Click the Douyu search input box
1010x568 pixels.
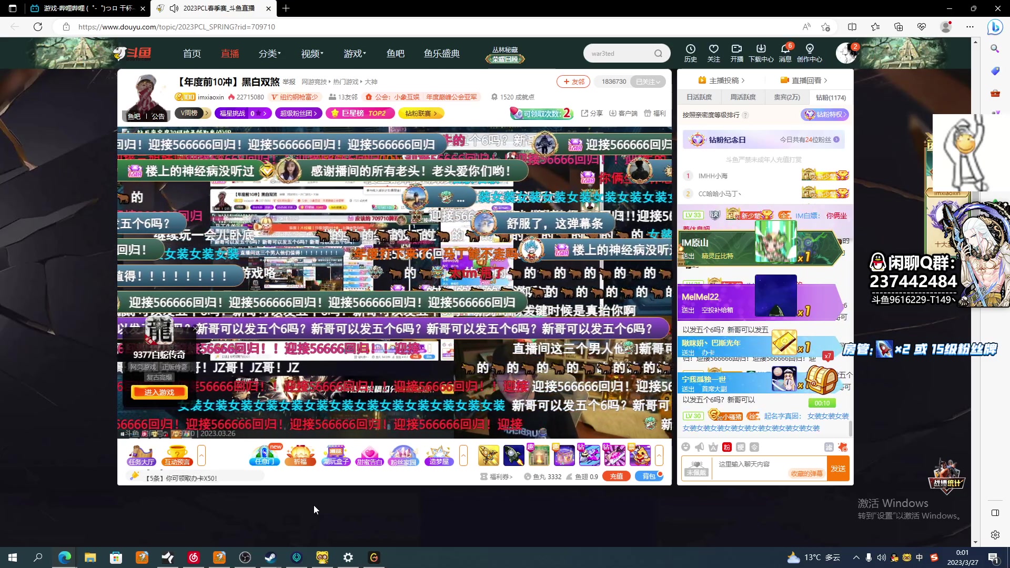[x=621, y=53]
